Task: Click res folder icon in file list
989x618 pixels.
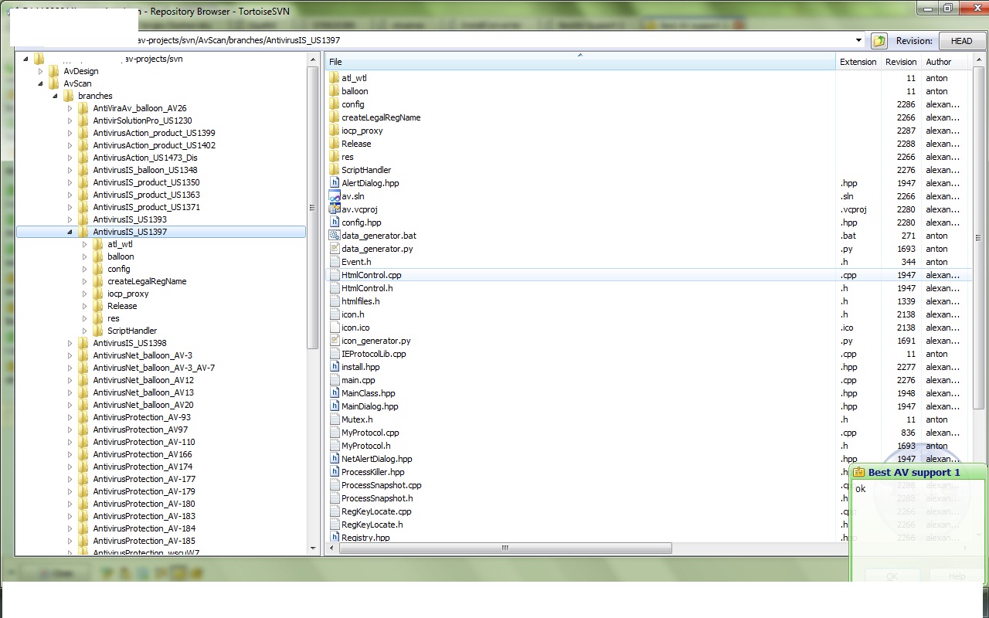Action: click(x=335, y=157)
